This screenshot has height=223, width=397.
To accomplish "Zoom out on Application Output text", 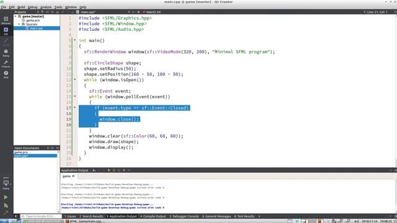I will pos(129,170).
